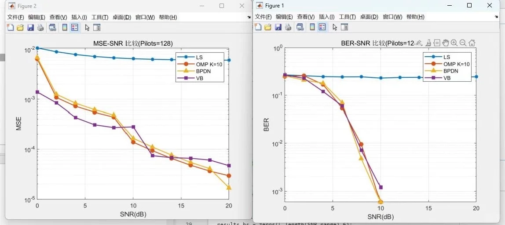The height and width of the screenshot is (225, 505).
Task: Open Property Inspector icon in Figure 1
Action: point(344,27)
